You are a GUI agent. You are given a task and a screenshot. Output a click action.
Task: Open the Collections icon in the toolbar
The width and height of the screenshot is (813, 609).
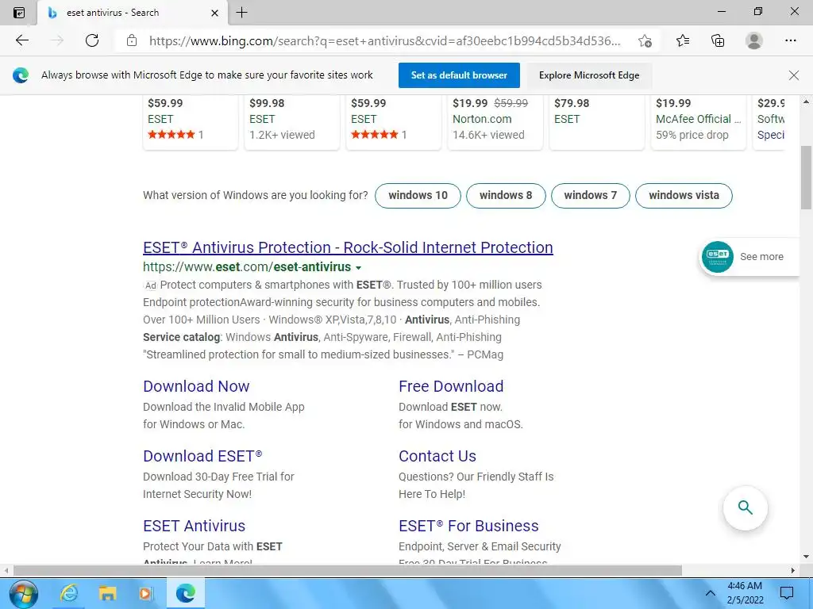(x=718, y=40)
